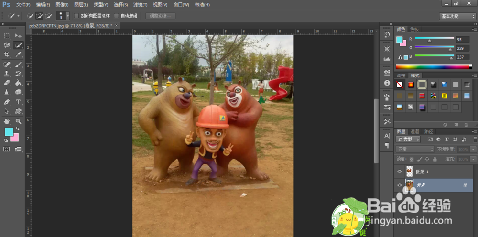Enable Sample All Layers checkbox

76,16
